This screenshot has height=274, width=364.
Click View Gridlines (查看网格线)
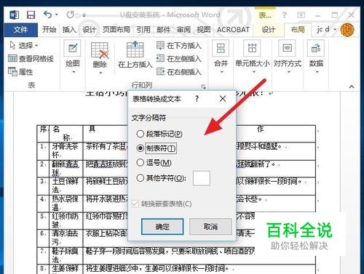pyautogui.click(x=31, y=59)
